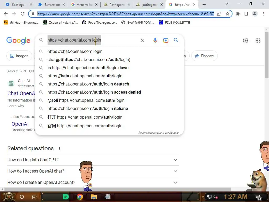Screen dimensions: 269x202
Task: Click the address bar URL
Action: (126, 14)
